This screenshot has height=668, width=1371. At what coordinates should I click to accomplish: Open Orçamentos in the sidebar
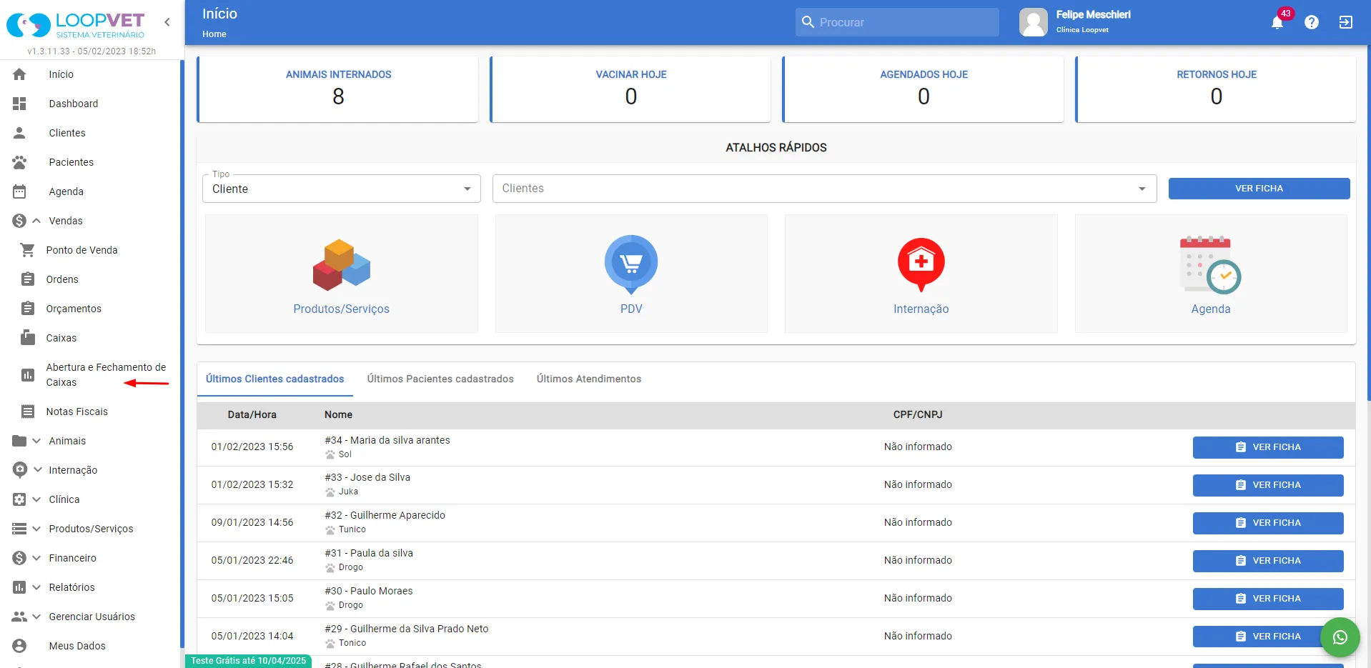coord(90,309)
